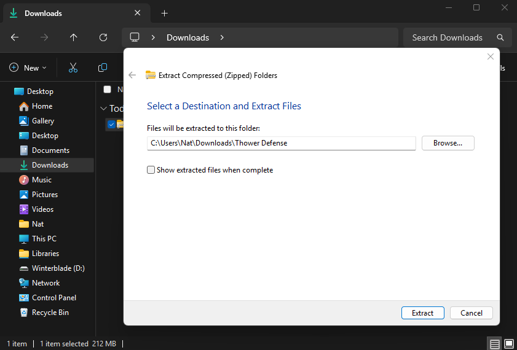Select the Downloads tab
Viewport: 517px width, 350px height.
tap(76, 13)
